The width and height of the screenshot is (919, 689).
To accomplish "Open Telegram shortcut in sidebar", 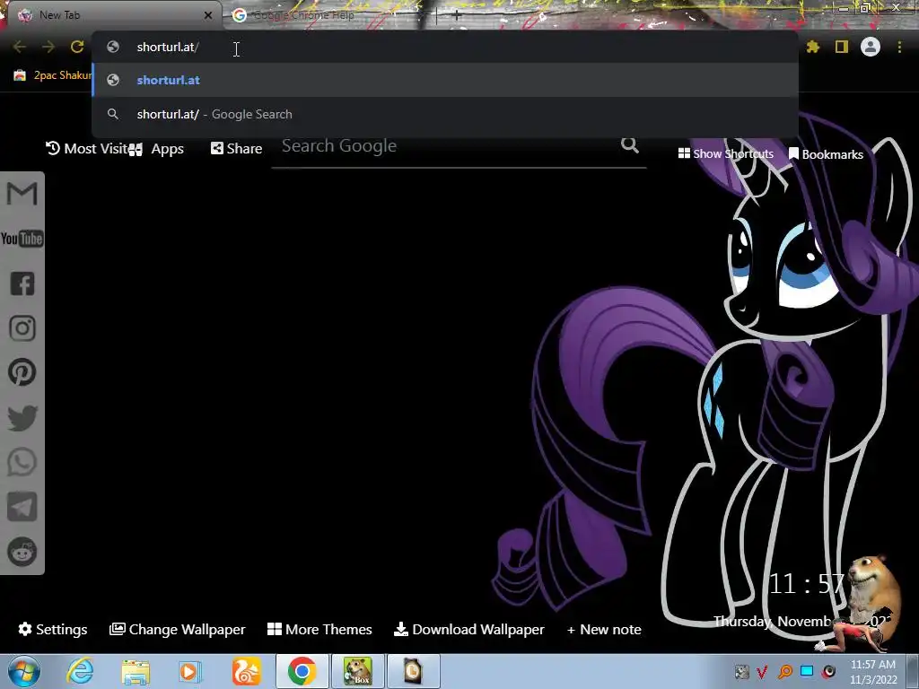I will tap(22, 507).
